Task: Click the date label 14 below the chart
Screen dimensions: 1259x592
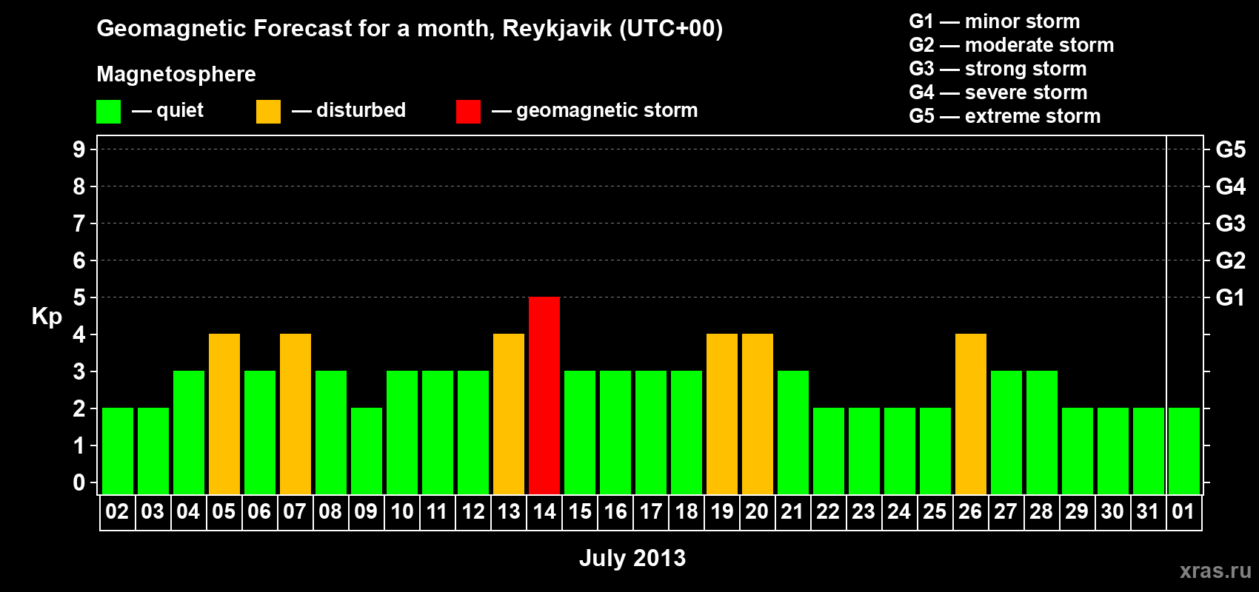Action: (544, 512)
